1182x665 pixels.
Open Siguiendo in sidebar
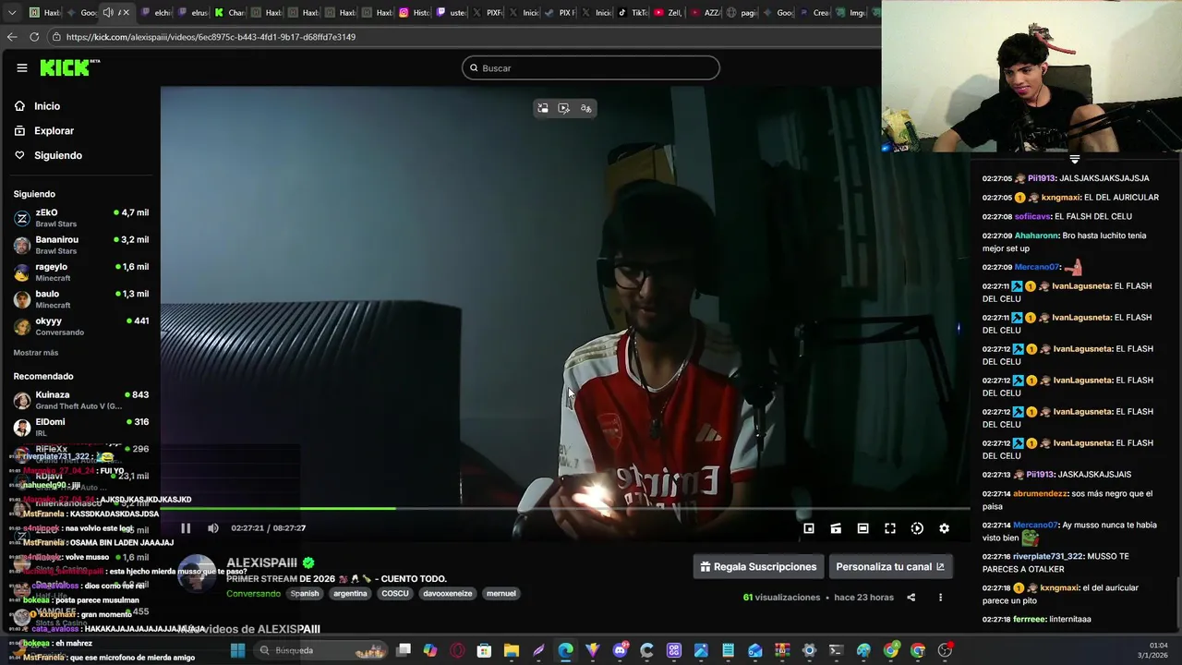point(48,155)
